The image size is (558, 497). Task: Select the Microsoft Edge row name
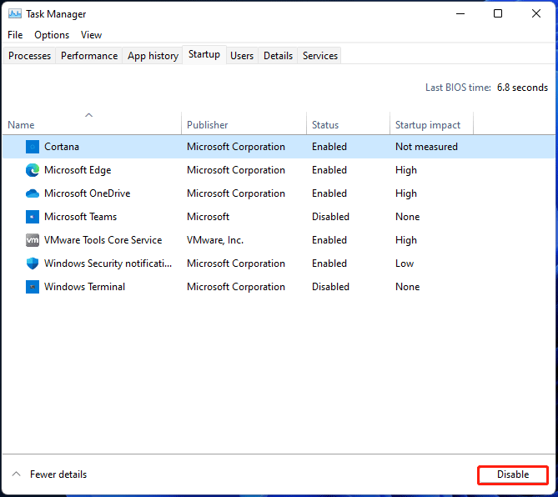point(78,170)
